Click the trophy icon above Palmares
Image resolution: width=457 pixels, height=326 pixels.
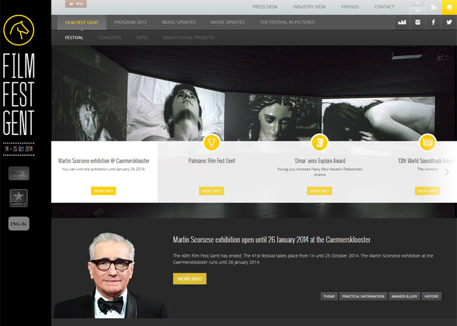[212, 143]
